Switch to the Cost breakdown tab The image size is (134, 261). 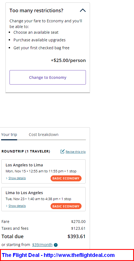click(43, 135)
